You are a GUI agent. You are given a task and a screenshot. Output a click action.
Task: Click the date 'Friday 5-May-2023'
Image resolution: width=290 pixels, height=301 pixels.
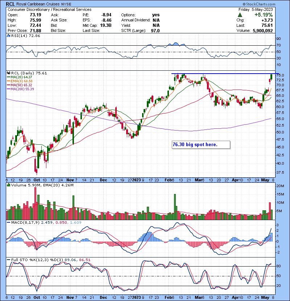click(256, 9)
